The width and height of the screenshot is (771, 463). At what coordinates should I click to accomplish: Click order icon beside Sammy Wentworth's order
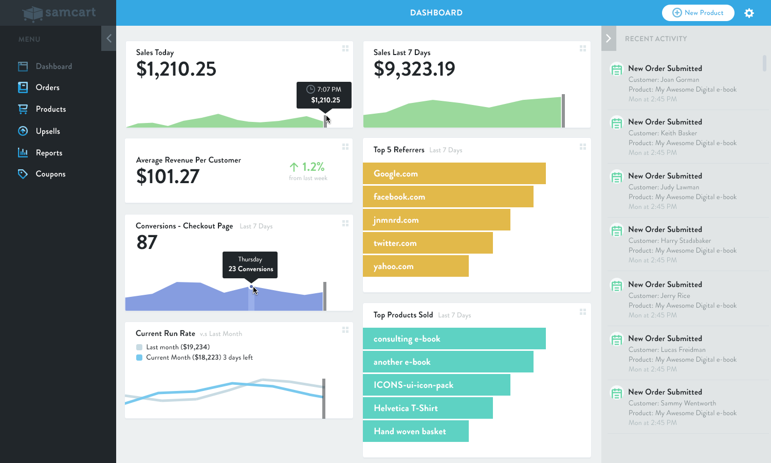tap(616, 393)
